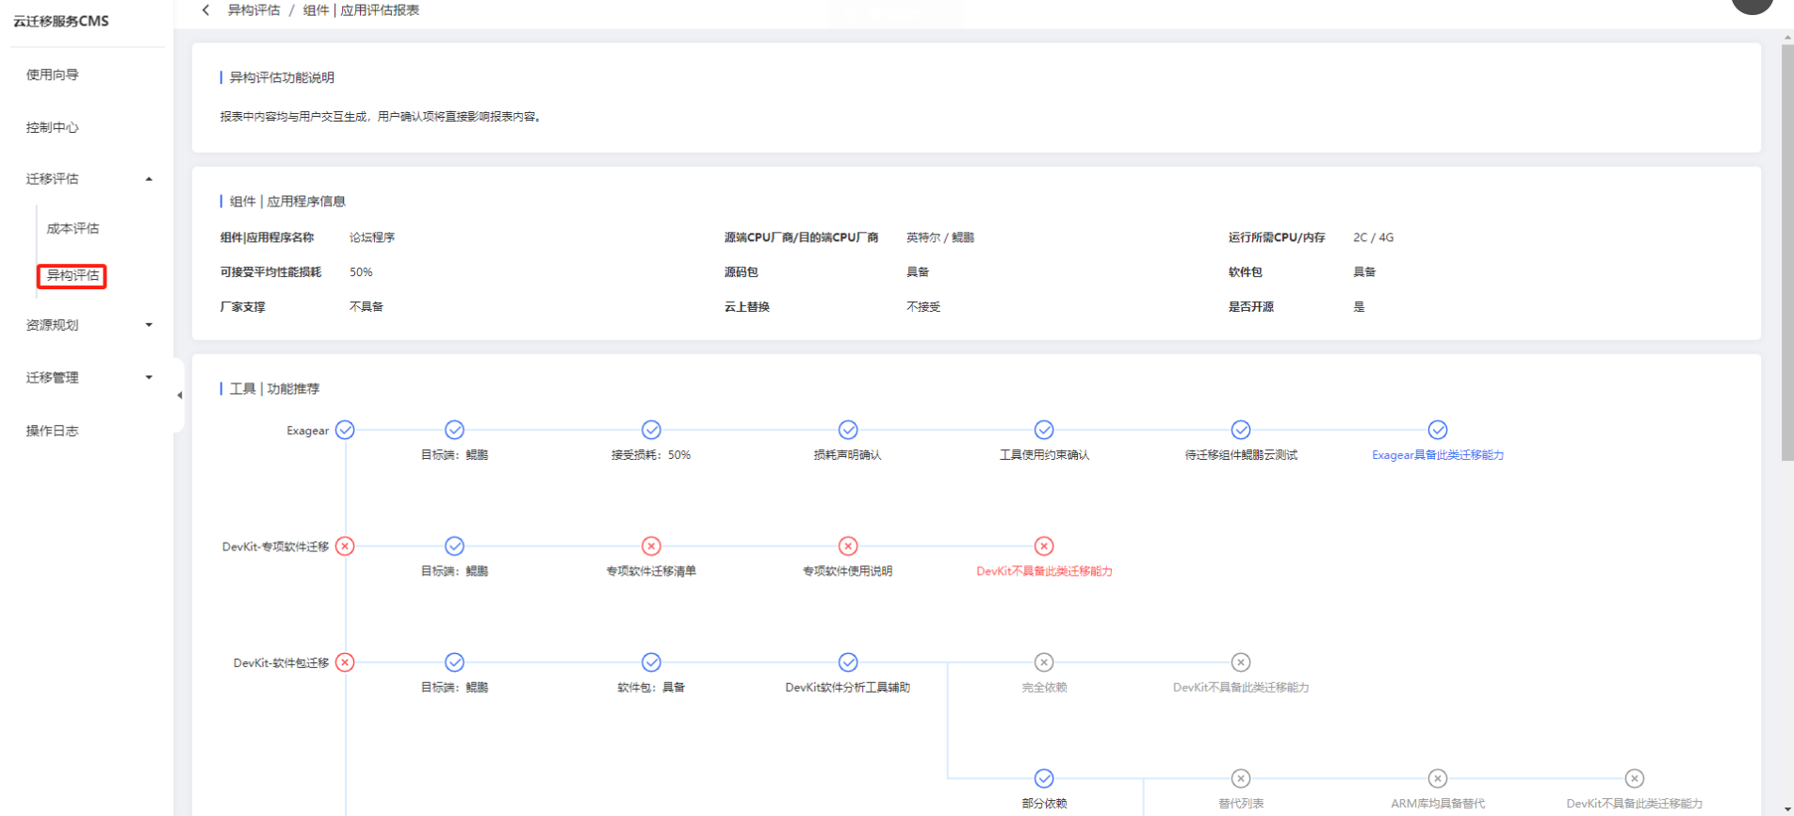Click the 待迁移组件鲲鹏云测试 check node
This screenshot has height=816, width=1794.
[1241, 430]
